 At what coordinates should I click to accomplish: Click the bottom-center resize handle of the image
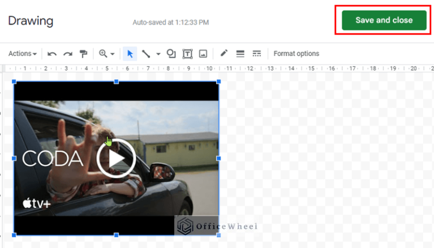click(116, 235)
